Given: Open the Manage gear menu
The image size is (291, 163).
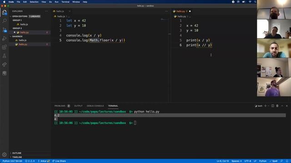Looking at the screenshot, I should tap(4, 154).
